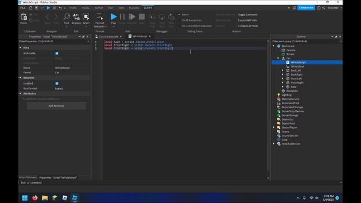The width and height of the screenshot is (361, 203).
Task: Switch to the MODEL ribbon tab
Action: 85,8
